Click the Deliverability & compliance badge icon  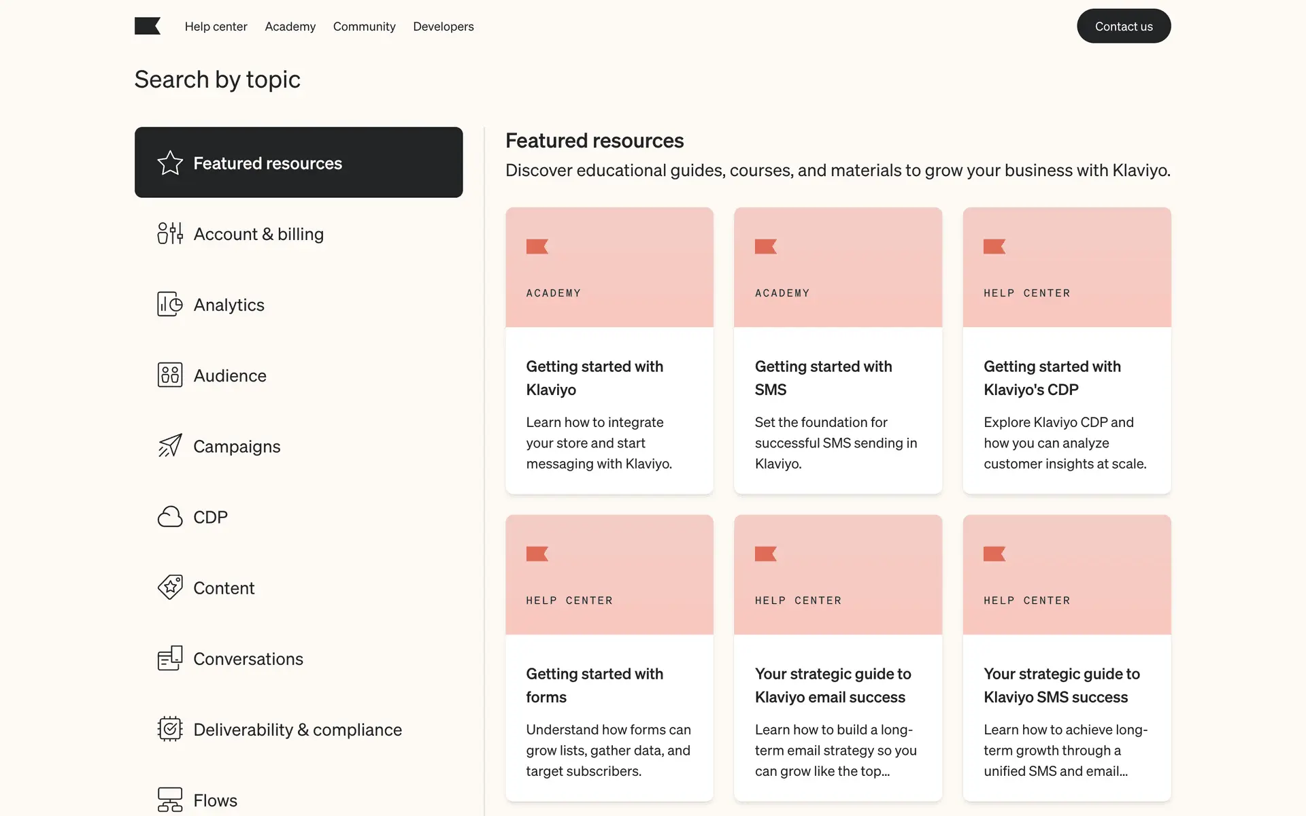pyautogui.click(x=170, y=729)
